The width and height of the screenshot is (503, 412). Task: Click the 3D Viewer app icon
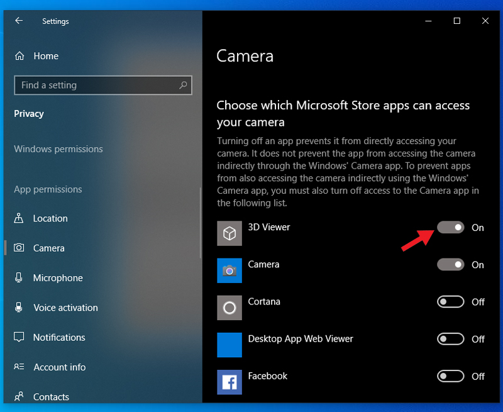tap(229, 233)
